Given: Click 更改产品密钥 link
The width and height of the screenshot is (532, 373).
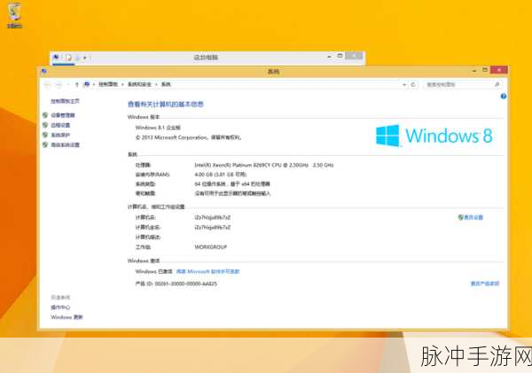Looking at the screenshot, I should point(485,284).
